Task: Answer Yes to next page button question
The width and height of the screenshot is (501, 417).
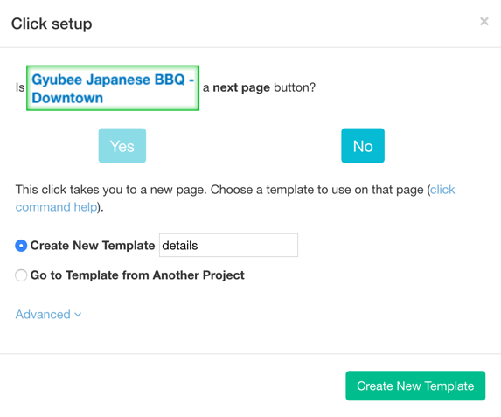Action: tap(122, 146)
